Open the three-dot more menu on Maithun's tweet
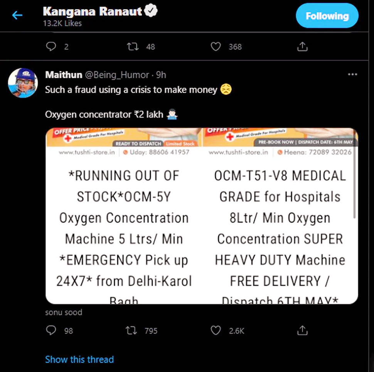The width and height of the screenshot is (374, 372). 352,74
